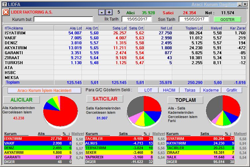Increase the count with the plus button

click(109, 12)
